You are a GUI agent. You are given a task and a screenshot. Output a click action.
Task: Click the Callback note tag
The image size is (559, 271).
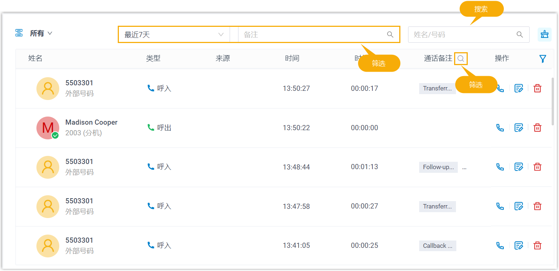(x=438, y=246)
